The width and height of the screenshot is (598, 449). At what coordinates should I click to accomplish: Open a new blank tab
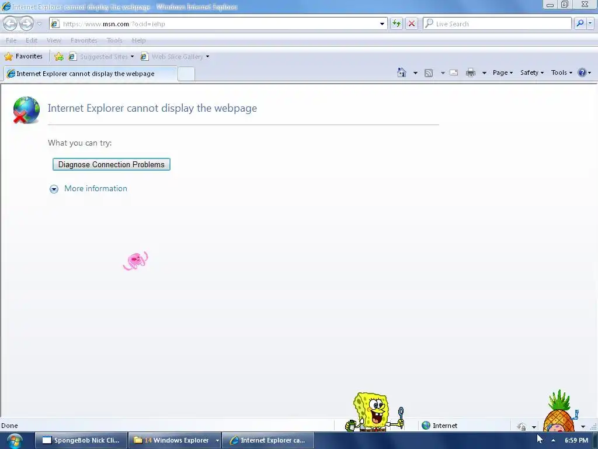tap(186, 74)
